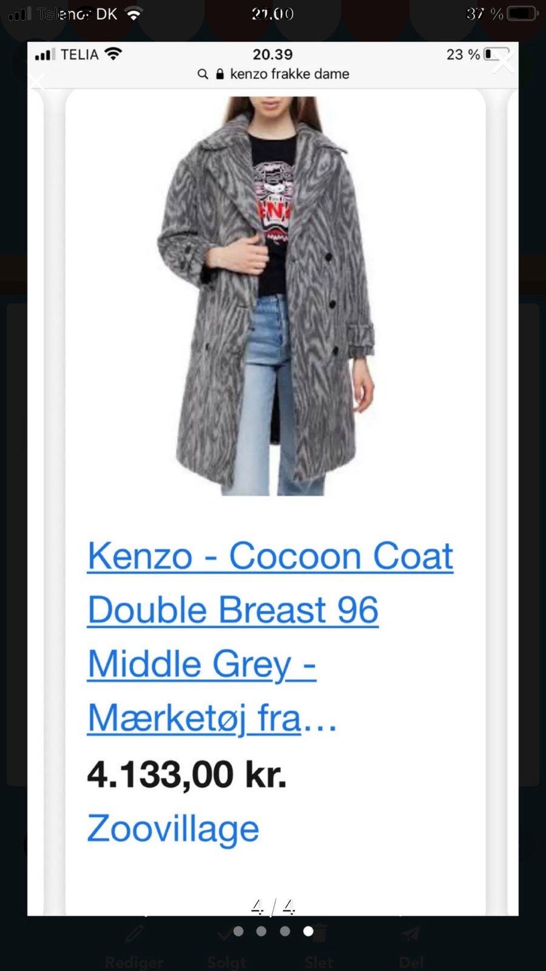The image size is (546, 971).
Task: Select the fourth active page indicator dot
Action: [x=308, y=931]
